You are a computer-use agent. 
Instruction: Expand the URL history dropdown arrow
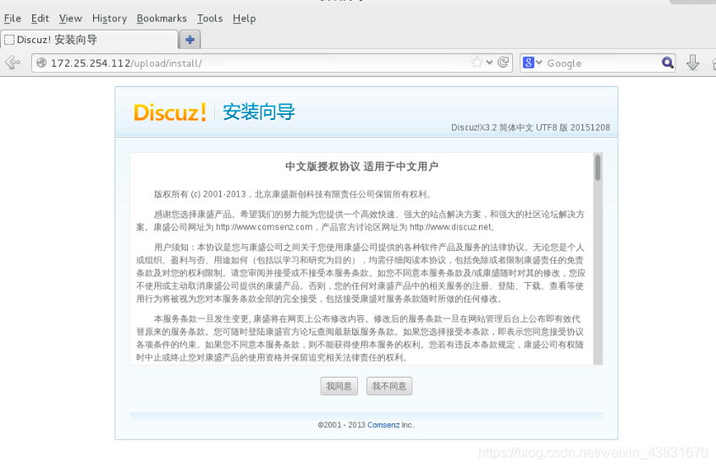click(x=489, y=63)
